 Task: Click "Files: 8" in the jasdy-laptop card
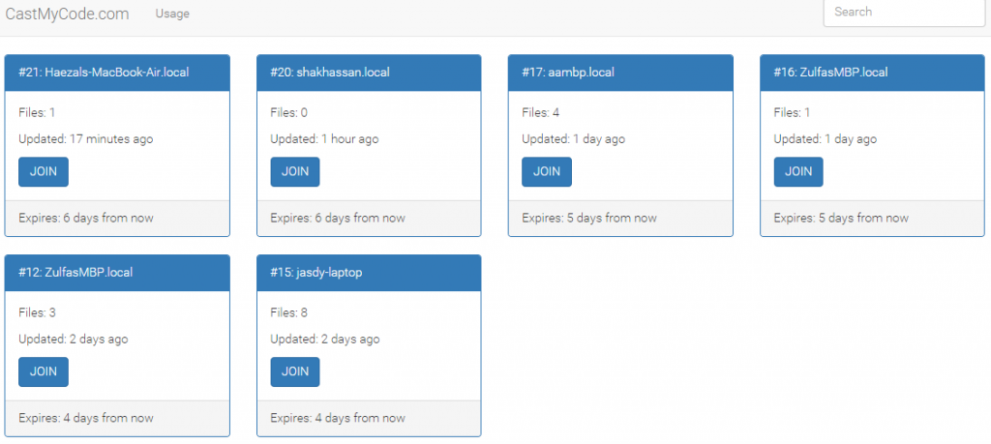tap(289, 312)
